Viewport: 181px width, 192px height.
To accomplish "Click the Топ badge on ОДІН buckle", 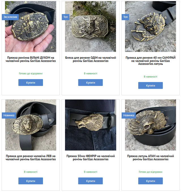I will click(x=66, y=17).
